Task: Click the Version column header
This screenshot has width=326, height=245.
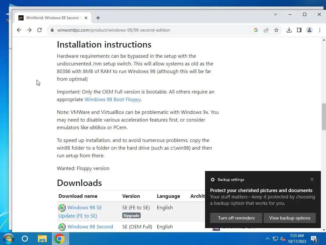Action: point(131,196)
